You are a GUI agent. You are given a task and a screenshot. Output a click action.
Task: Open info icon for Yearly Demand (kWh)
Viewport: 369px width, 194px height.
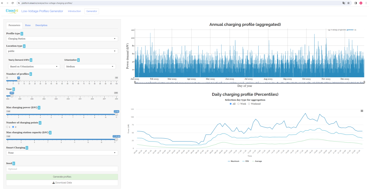point(31,60)
